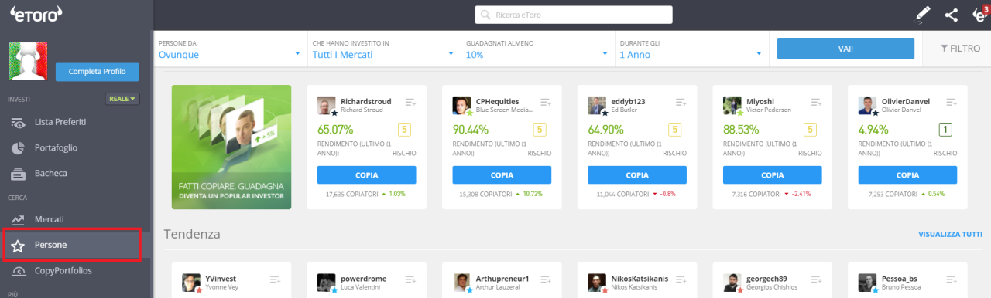This screenshot has height=298, width=991.
Task: Add Richardstroud to watchlist icon
Action: [411, 102]
